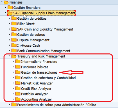
Task: Click the Accounting Analyzer folder icon
Action: (x=18, y=99)
